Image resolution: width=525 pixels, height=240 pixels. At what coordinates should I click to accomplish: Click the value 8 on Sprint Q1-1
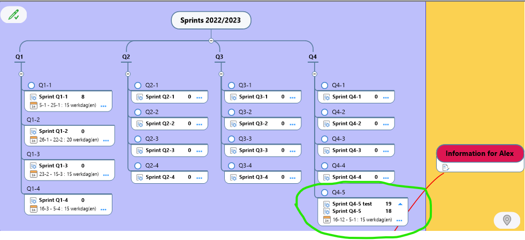83,97
